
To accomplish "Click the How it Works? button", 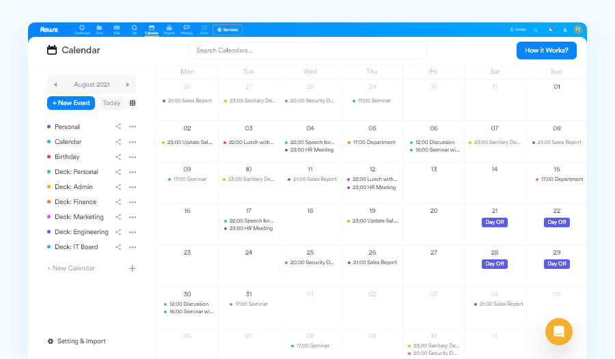I will point(547,51).
